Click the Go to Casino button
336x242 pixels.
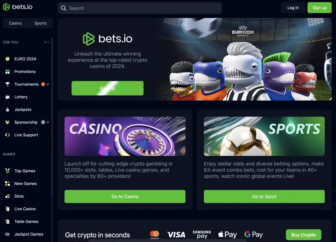pos(125,196)
